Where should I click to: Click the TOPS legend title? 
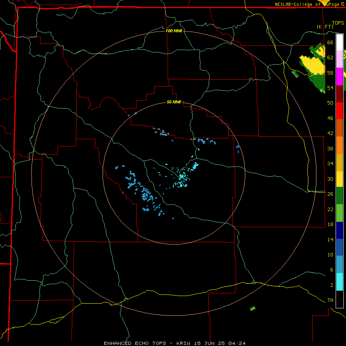click(x=338, y=23)
